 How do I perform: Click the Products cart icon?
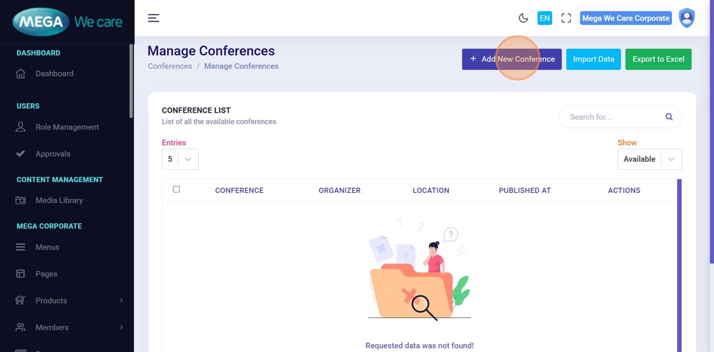point(20,300)
